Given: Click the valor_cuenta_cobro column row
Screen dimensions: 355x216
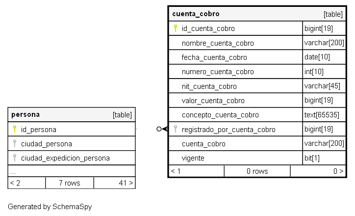Looking at the screenshot, I should pos(213,101).
